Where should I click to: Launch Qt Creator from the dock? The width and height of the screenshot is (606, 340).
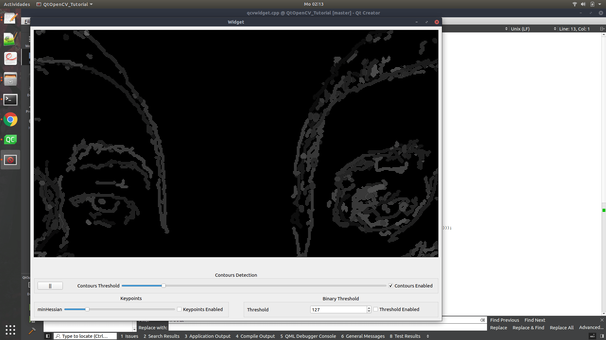click(x=10, y=139)
